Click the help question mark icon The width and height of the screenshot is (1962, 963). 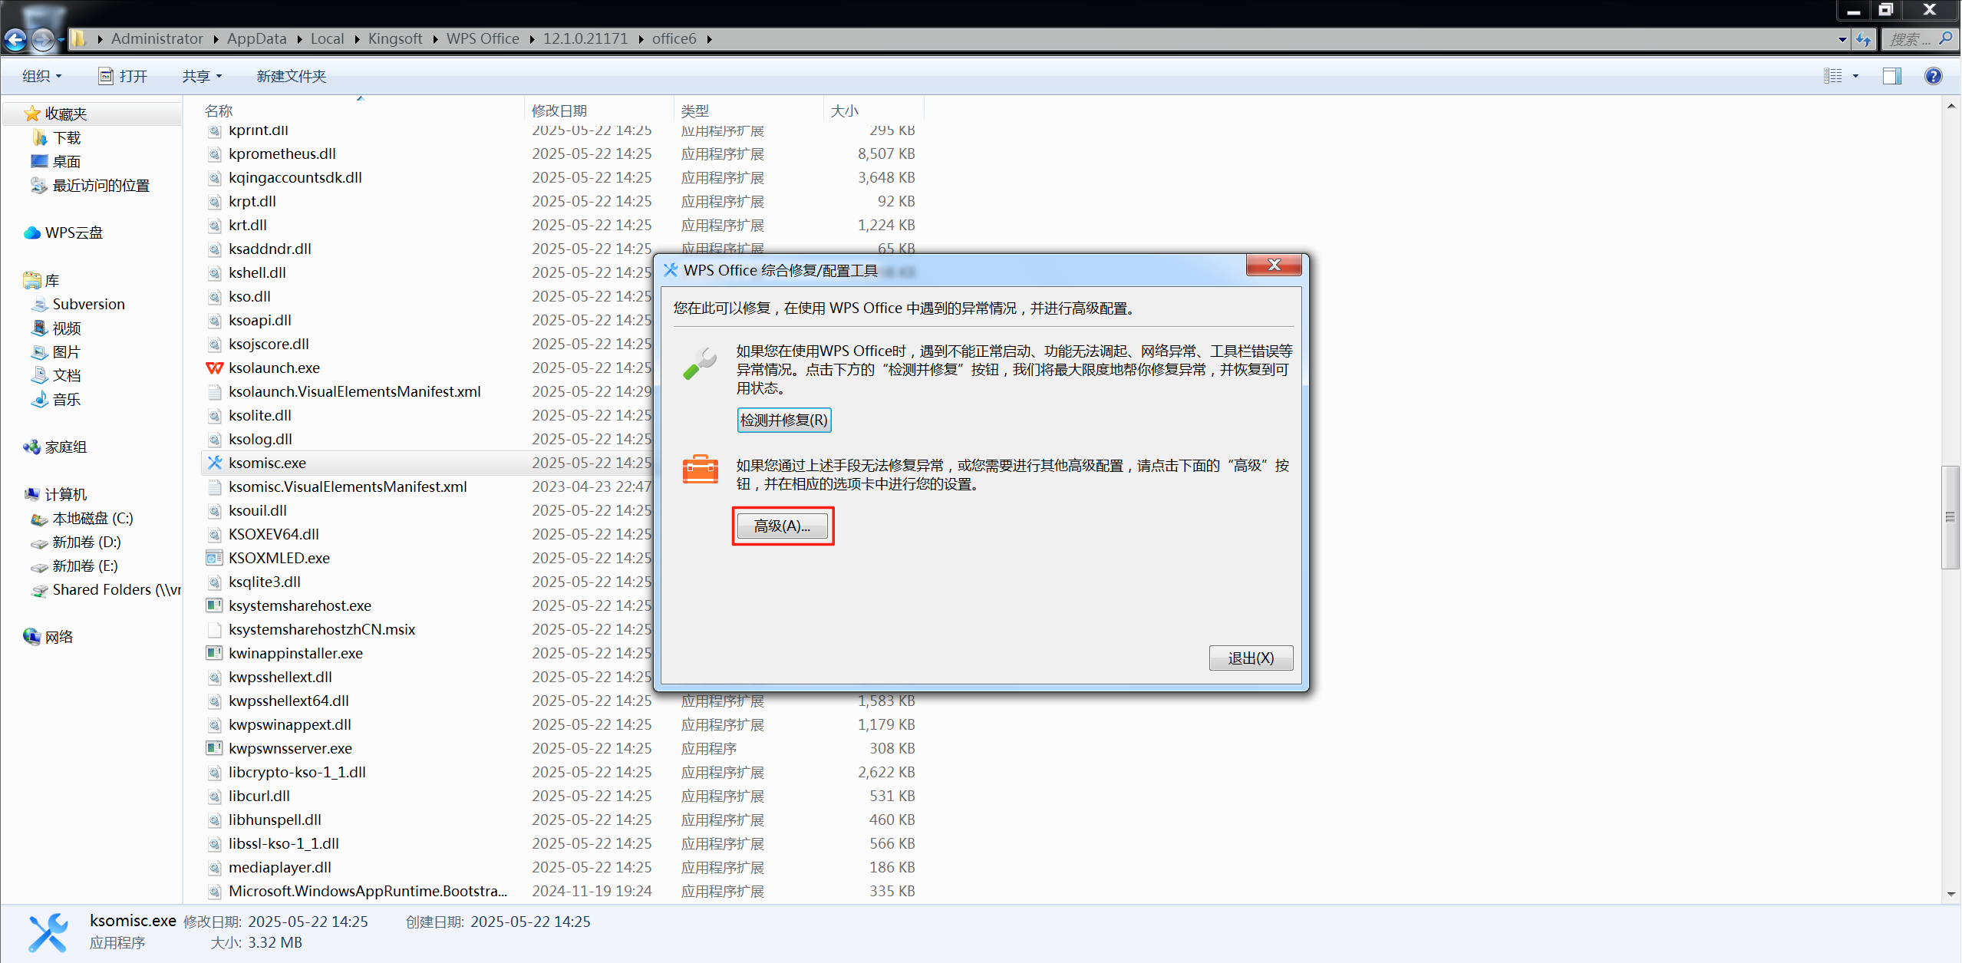1933,76
